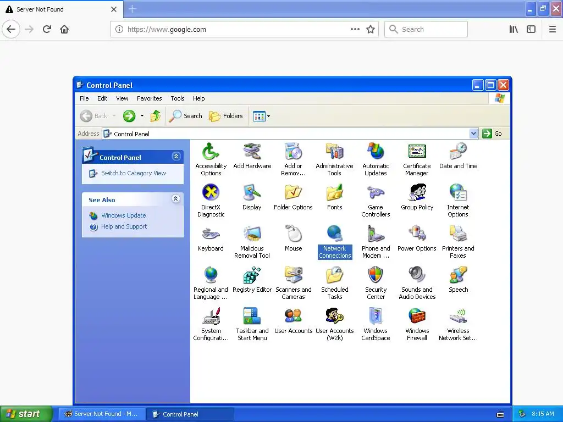Click the Go button
The height and width of the screenshot is (422, 563).
(492, 134)
